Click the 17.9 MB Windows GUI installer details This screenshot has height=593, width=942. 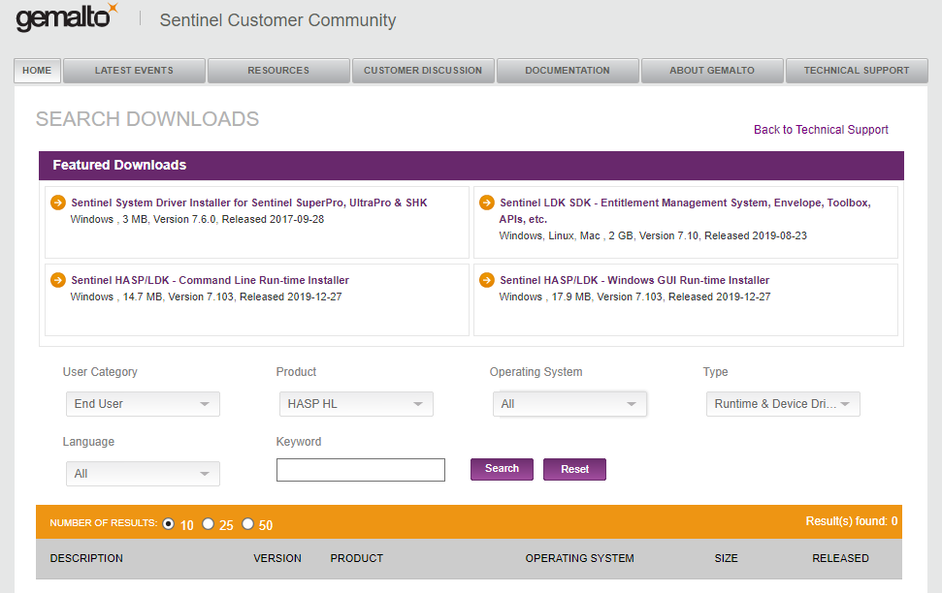pyautogui.click(x=634, y=296)
